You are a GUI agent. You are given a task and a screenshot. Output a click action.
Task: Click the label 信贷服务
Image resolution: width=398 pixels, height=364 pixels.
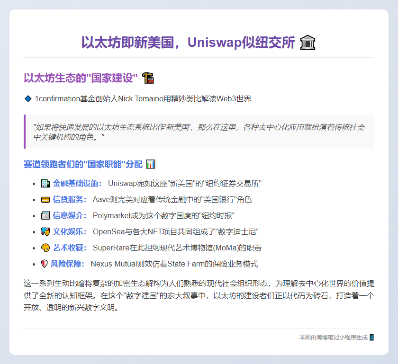[x=70, y=200]
